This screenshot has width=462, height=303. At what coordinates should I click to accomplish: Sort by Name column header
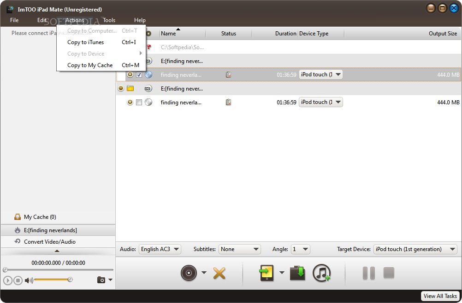click(x=183, y=34)
